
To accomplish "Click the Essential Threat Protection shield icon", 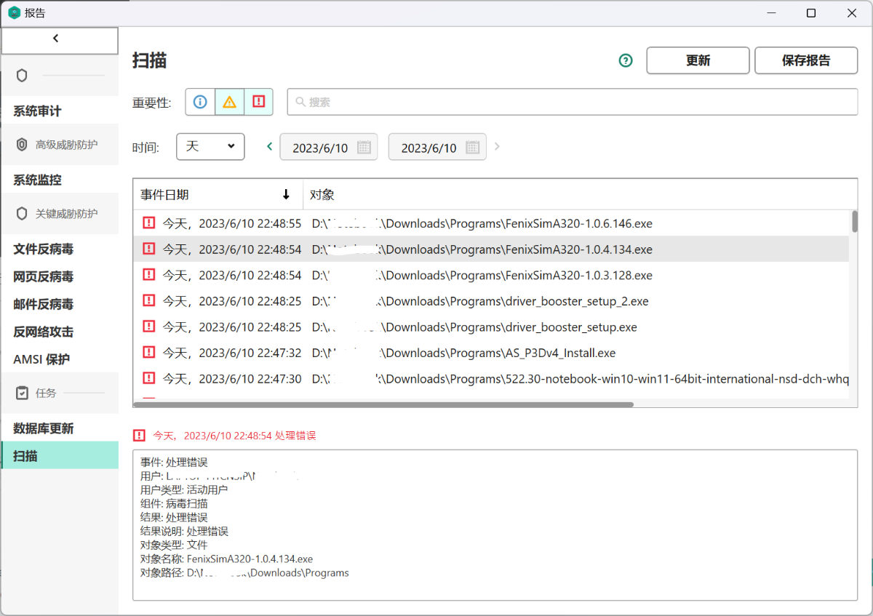I will coord(22,214).
